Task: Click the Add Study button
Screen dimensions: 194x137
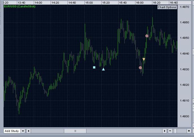Action: [x=12, y=131]
